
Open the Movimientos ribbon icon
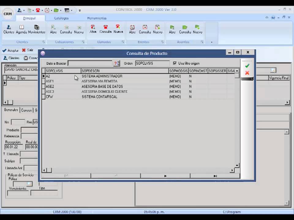point(36,29)
